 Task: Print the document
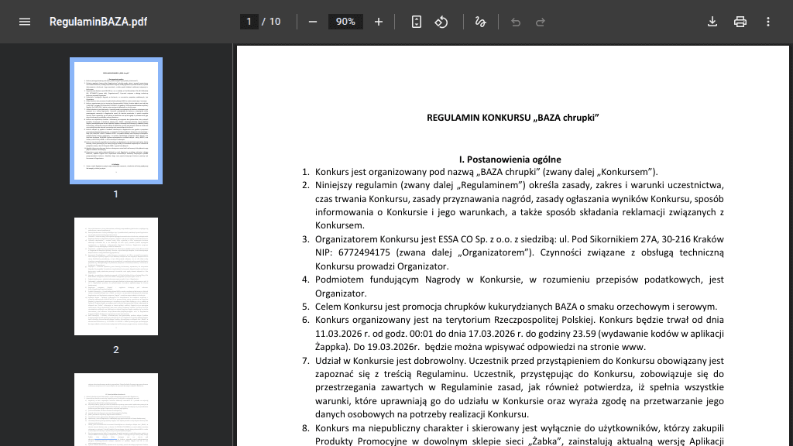pos(740,22)
